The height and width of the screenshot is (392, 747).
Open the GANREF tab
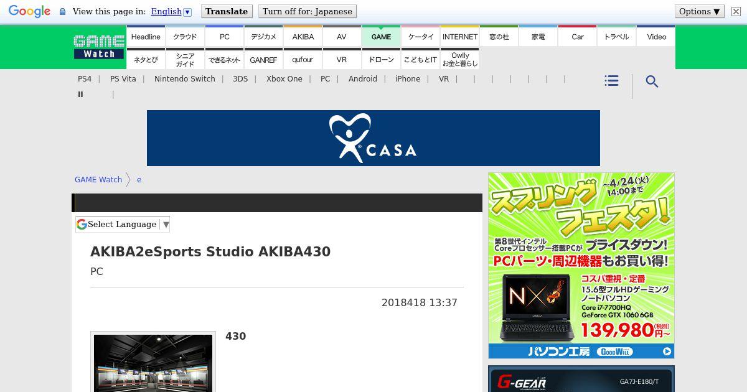tap(263, 60)
